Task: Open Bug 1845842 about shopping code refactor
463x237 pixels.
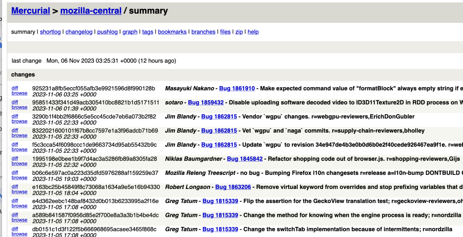Action: (x=244, y=159)
